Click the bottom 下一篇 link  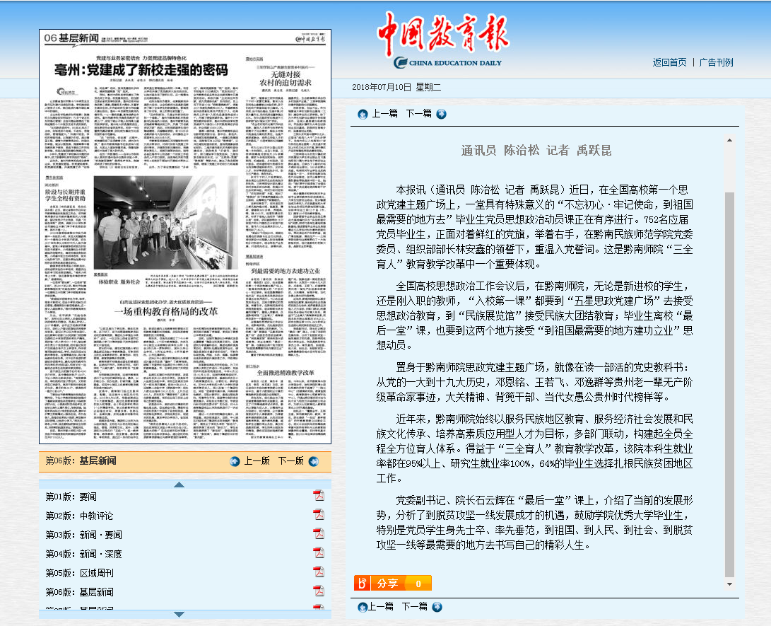pos(415,607)
